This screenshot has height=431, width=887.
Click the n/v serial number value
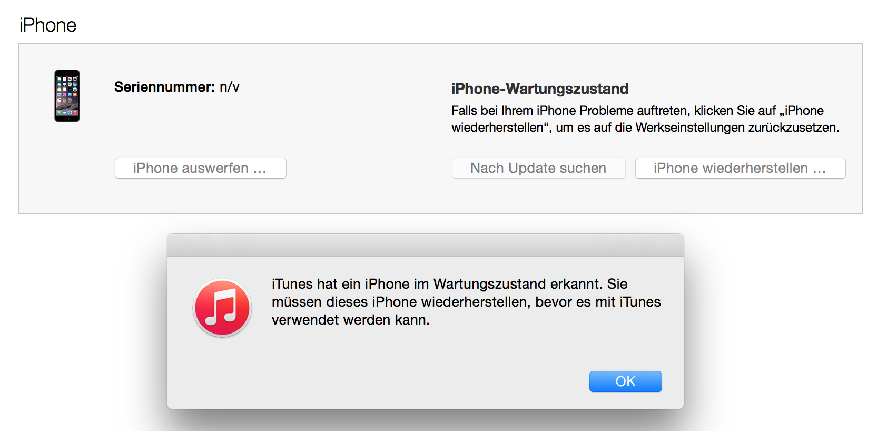coord(230,87)
